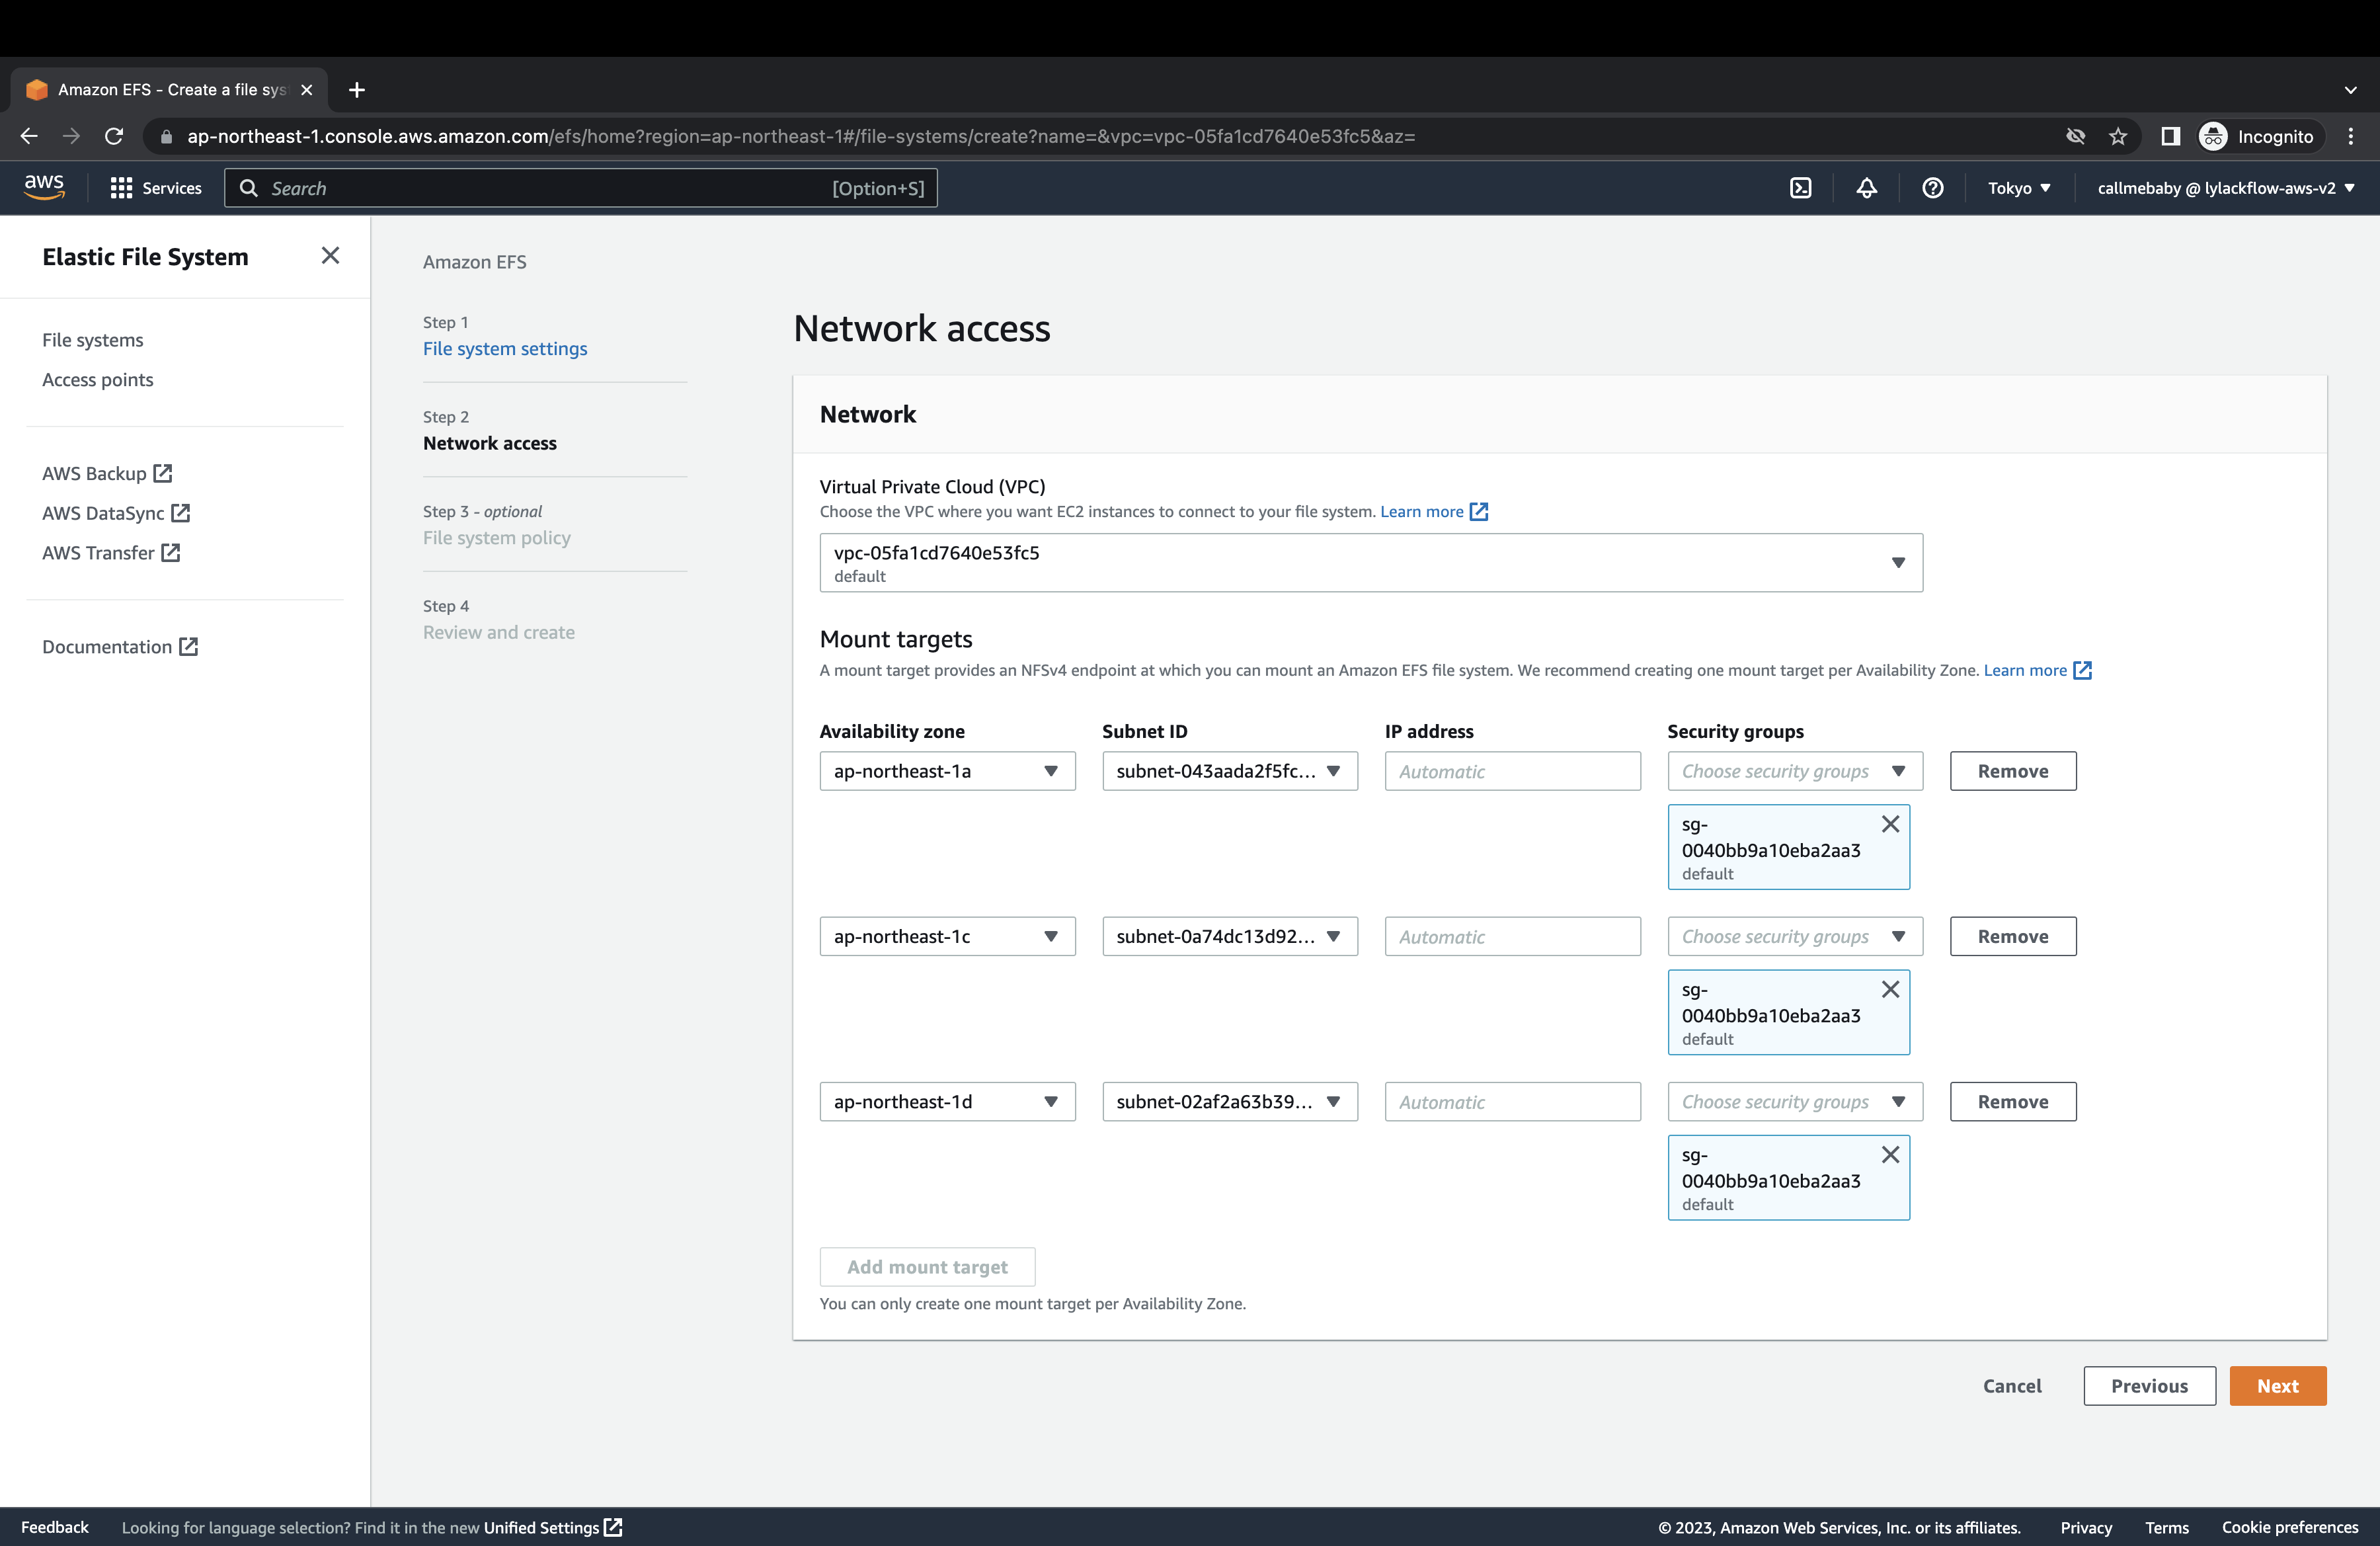Remove the ap-northeast-1d mount target
The height and width of the screenshot is (1546, 2380).
coord(2012,1101)
